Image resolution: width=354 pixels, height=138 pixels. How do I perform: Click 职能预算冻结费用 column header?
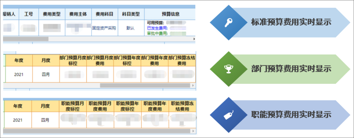point(183,106)
